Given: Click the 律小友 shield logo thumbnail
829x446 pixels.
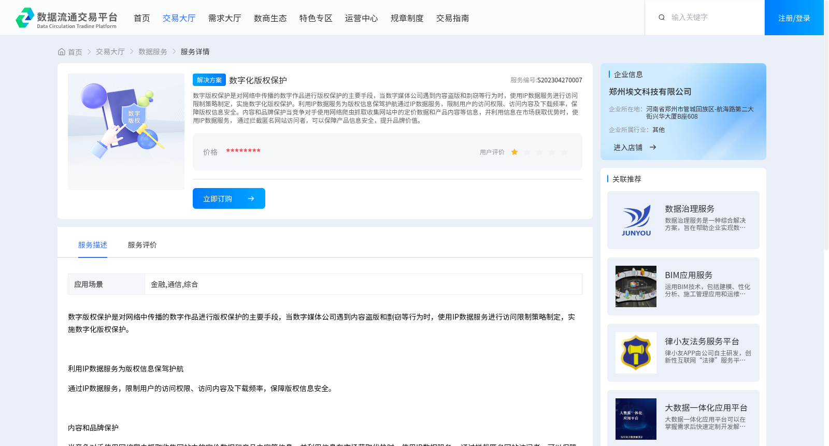Looking at the screenshot, I should pyautogui.click(x=636, y=353).
